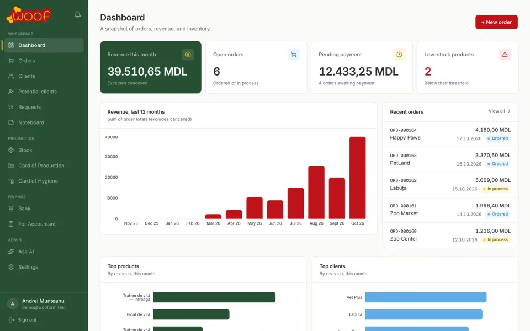Click the Pending payment card
Screen dimensions: 530x331
click(x=362, y=67)
